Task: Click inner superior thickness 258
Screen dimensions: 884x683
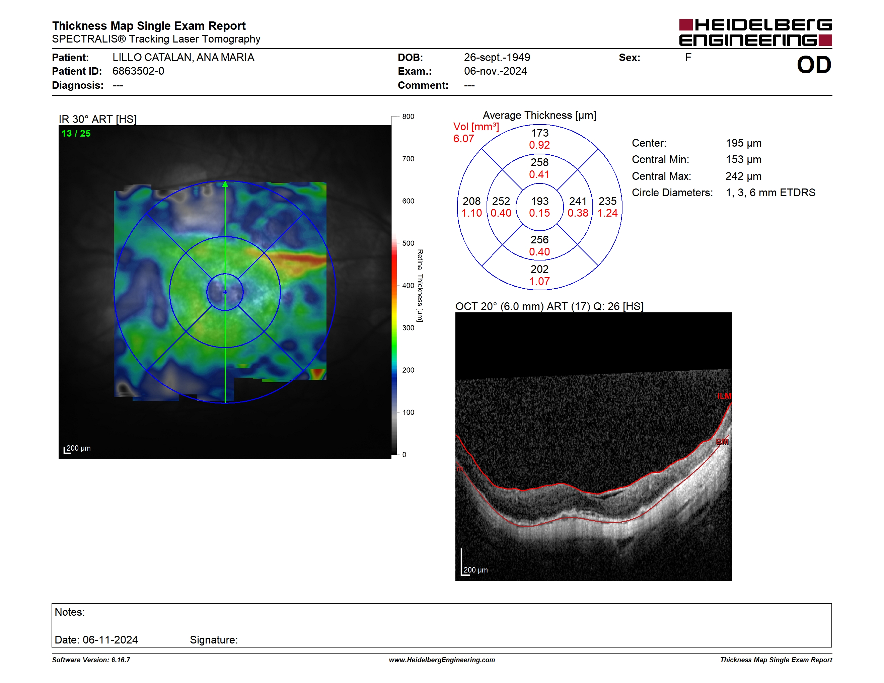Action: [x=540, y=162]
